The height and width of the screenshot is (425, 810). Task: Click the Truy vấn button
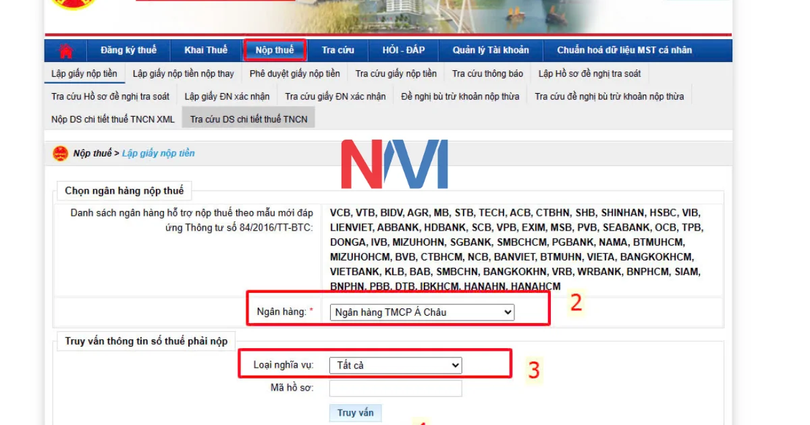[x=356, y=412]
